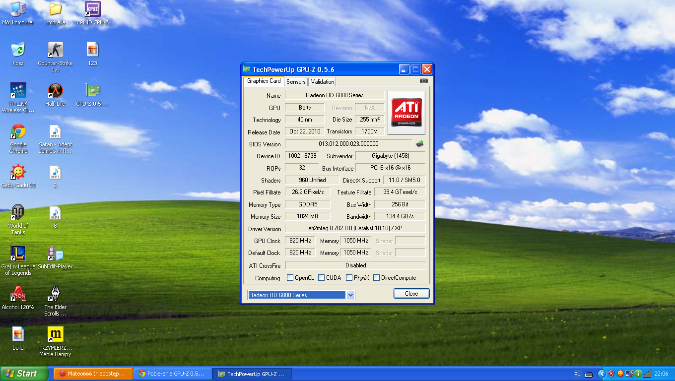
Task: Click the Bus Interface value PCI-E x16 @ x16
Action: (390, 168)
